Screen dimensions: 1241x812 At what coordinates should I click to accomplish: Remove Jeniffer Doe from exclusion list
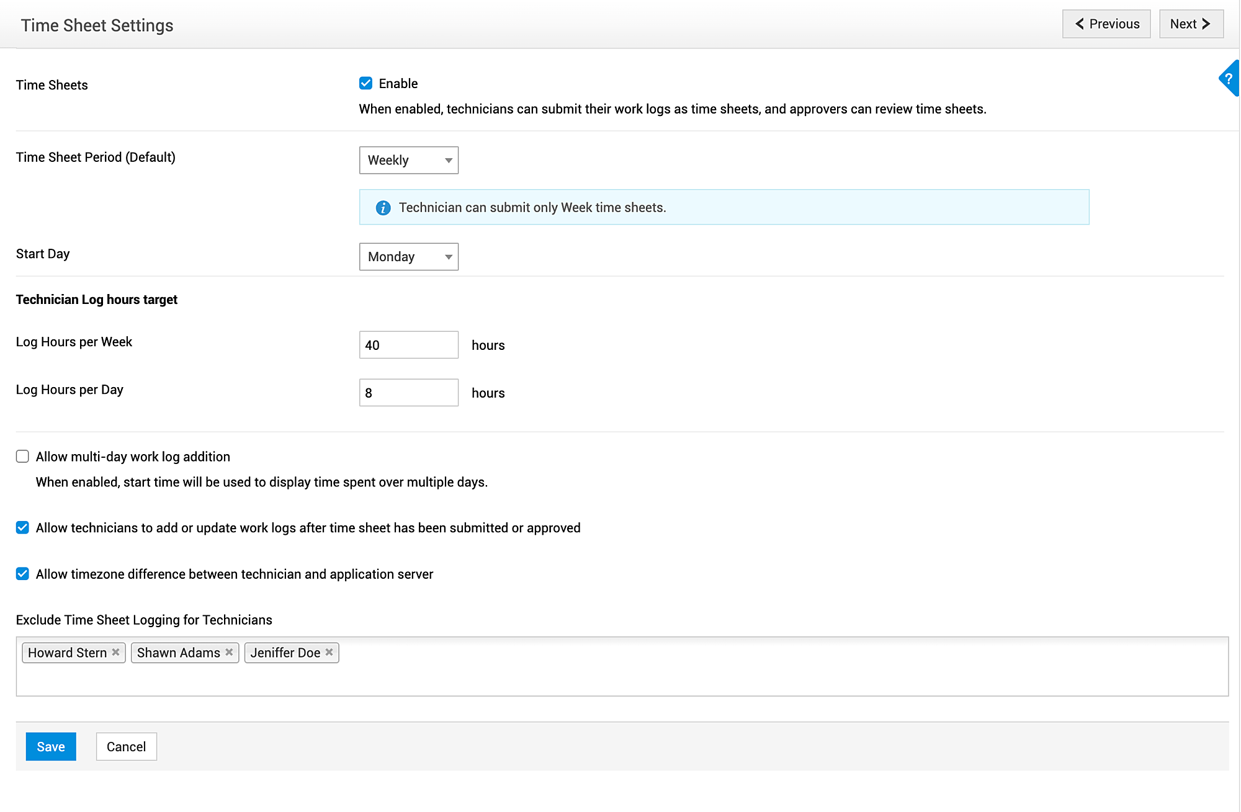click(329, 652)
